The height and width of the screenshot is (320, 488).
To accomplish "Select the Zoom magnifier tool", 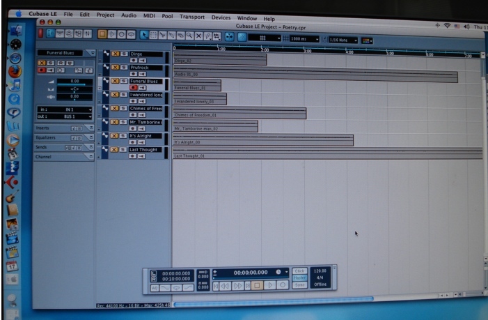I will click(x=188, y=33).
